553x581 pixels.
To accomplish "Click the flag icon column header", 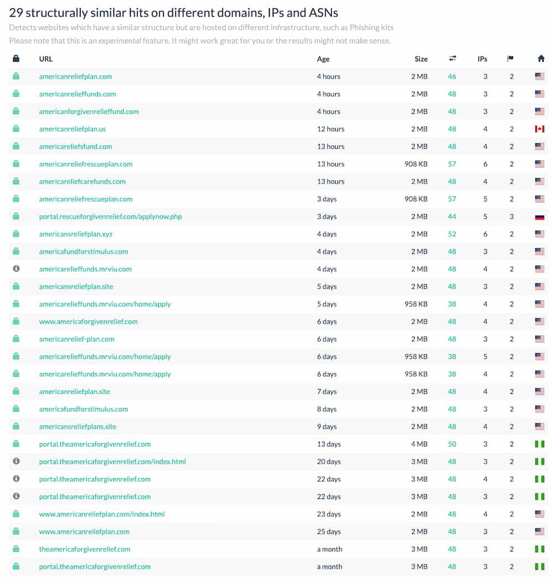I will click(x=512, y=57).
